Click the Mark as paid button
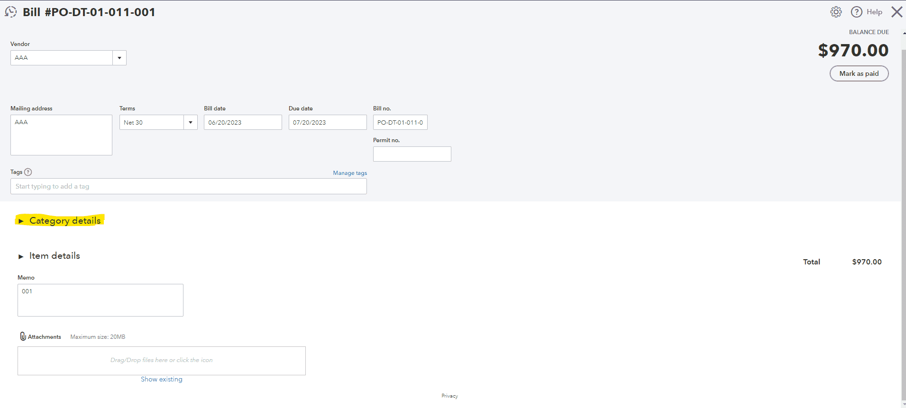The width and height of the screenshot is (906, 408). [x=859, y=73]
